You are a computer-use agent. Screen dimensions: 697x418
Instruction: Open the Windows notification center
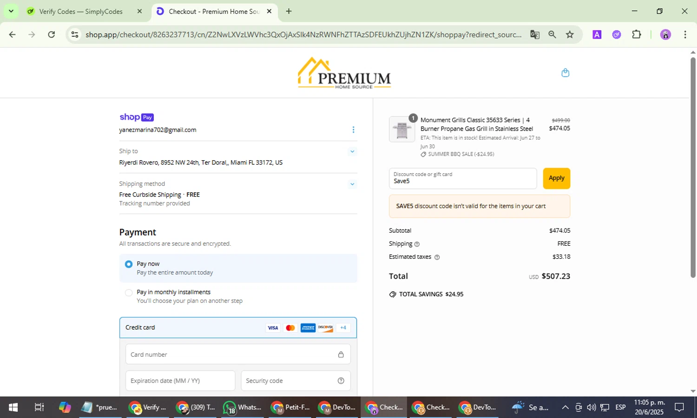679,407
